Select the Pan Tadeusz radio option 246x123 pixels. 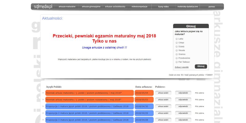tap(177, 62)
